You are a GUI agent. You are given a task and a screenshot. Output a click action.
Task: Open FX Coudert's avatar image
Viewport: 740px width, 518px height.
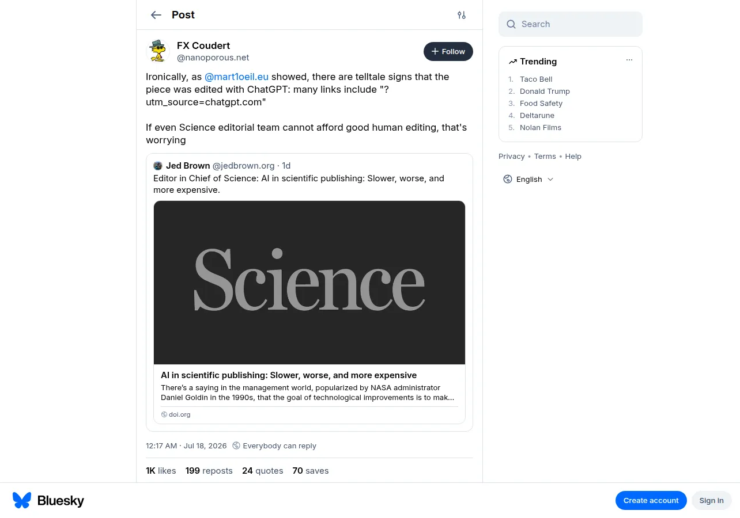(x=158, y=51)
